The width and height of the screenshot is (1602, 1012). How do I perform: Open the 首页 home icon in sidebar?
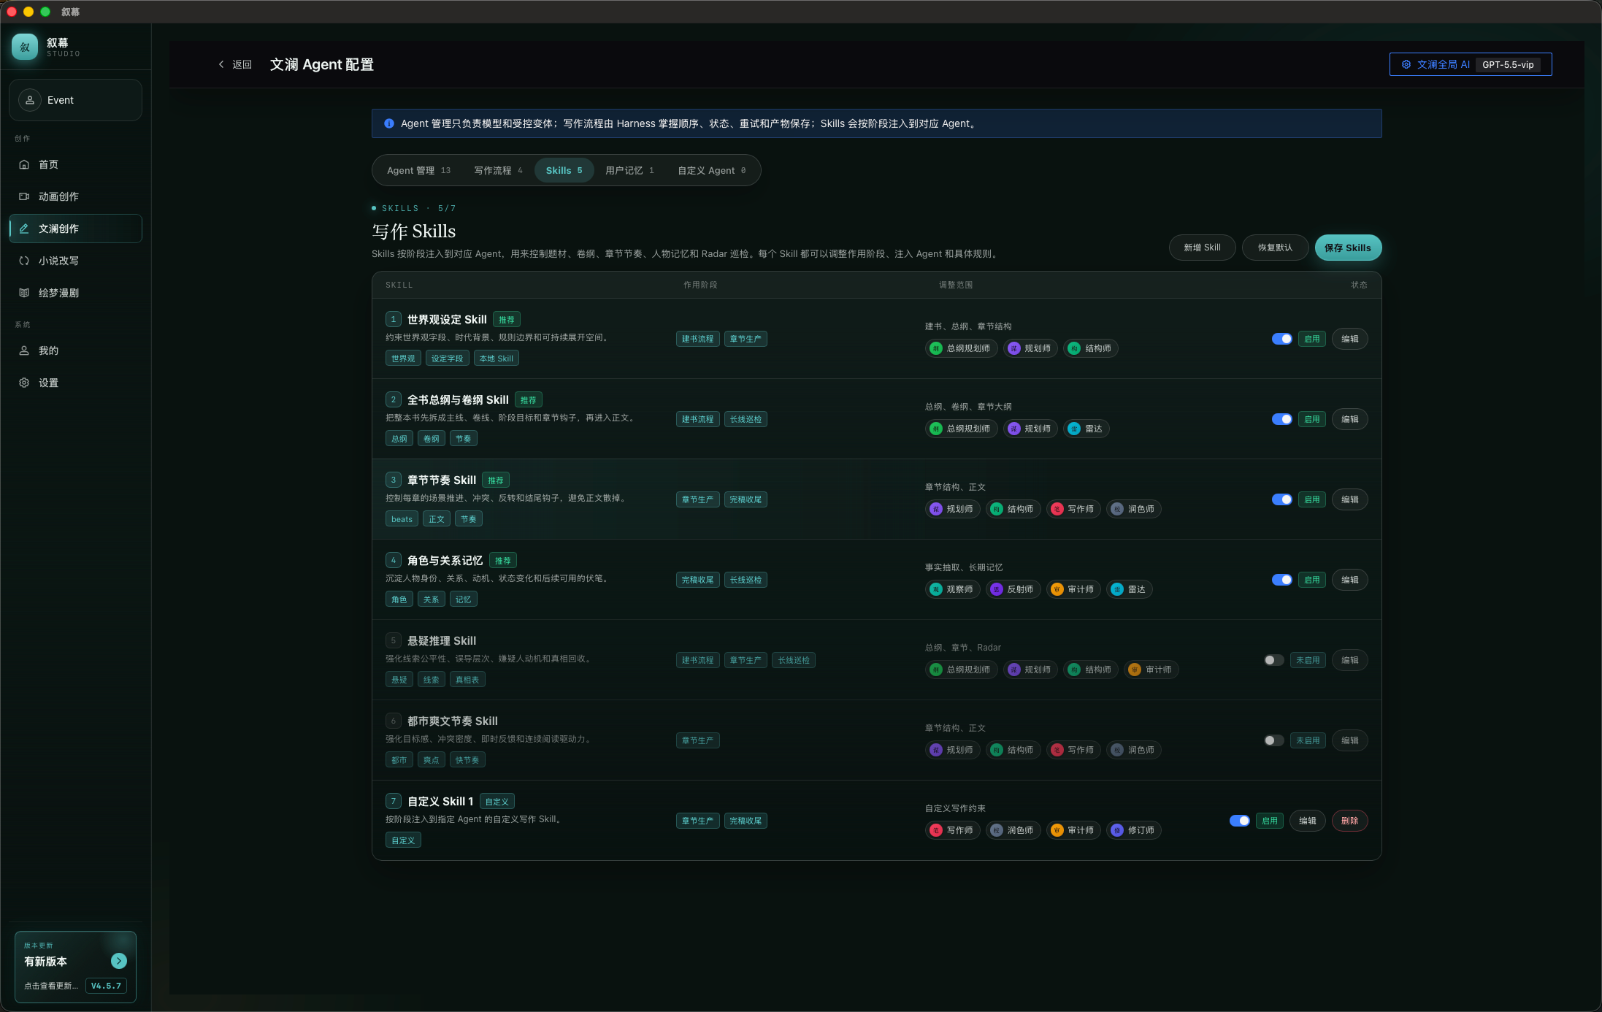[x=24, y=164]
